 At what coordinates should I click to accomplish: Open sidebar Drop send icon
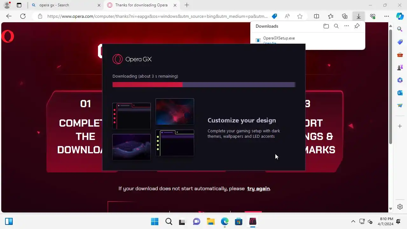point(400,106)
